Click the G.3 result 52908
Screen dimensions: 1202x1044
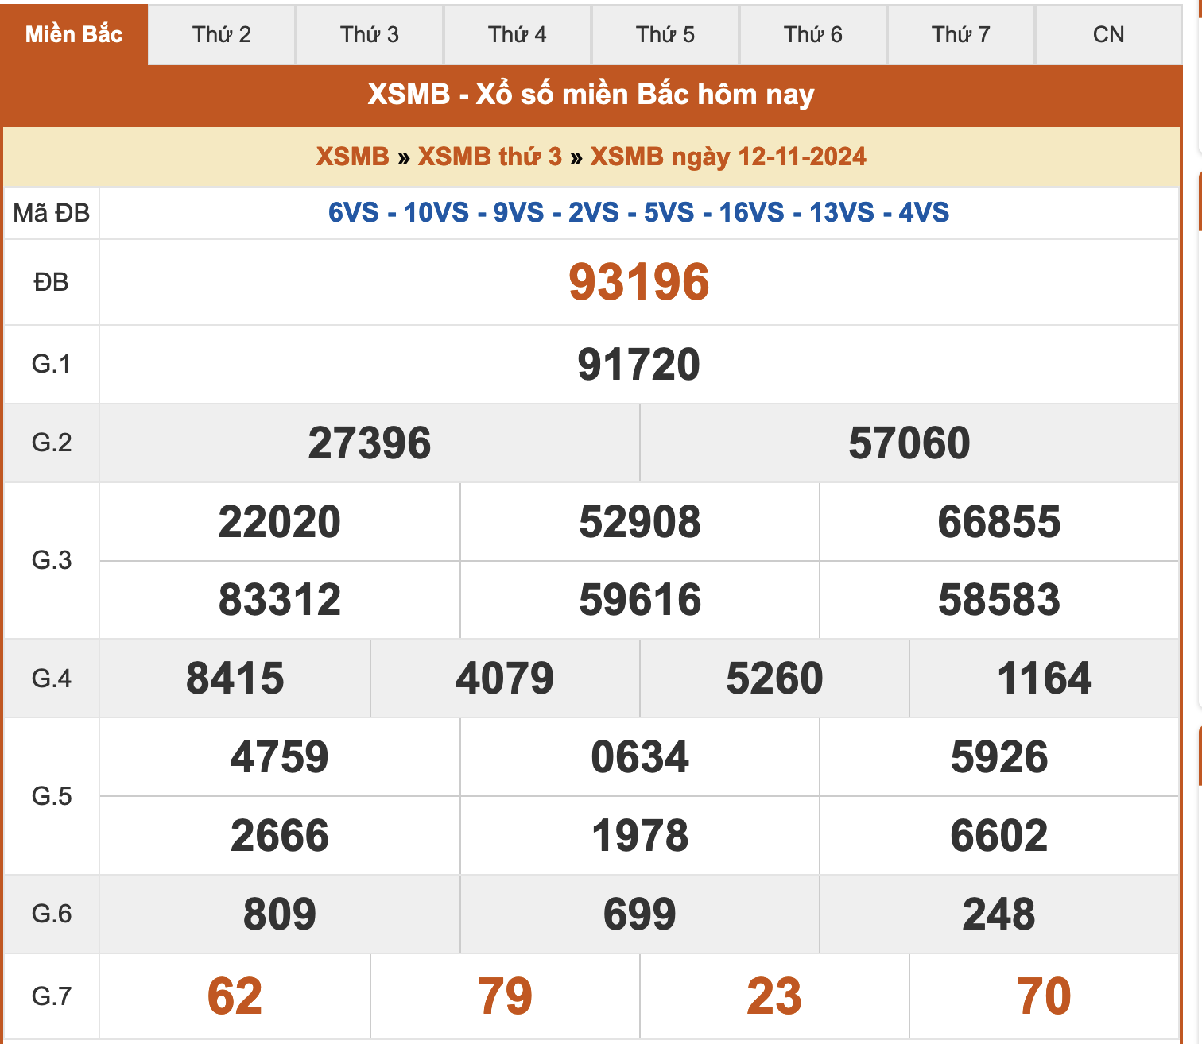point(640,522)
